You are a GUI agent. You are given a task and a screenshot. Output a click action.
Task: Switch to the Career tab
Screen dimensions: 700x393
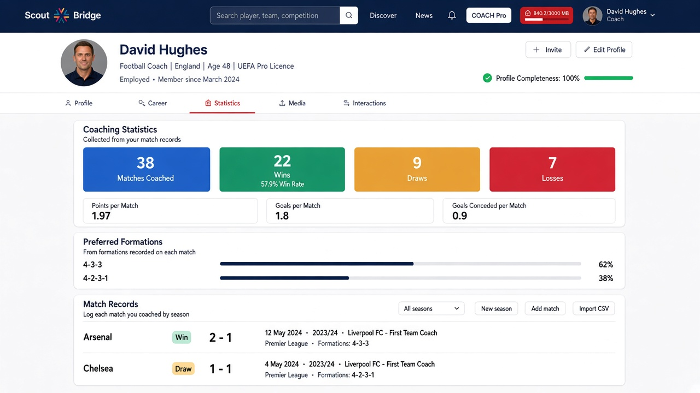pyautogui.click(x=153, y=103)
